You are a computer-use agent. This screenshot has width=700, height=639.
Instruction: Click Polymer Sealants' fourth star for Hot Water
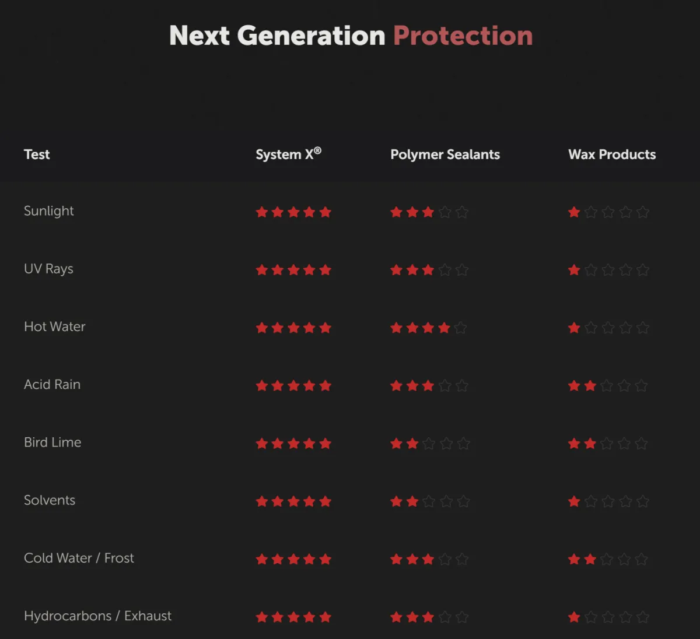coord(444,328)
